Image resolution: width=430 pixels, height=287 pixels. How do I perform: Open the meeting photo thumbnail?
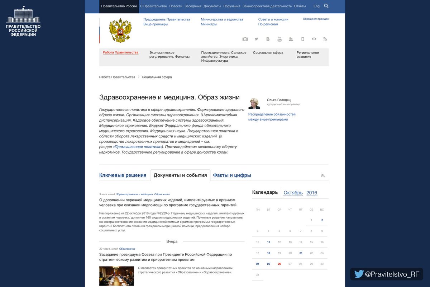pos(116,276)
